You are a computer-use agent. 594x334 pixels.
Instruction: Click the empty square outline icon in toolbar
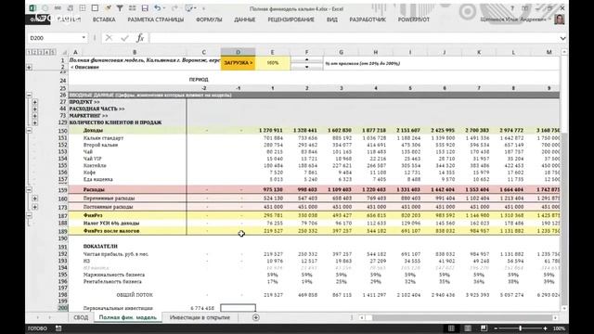[x=95, y=8]
